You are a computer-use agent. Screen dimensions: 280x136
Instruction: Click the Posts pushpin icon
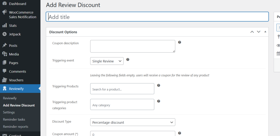(5, 45)
